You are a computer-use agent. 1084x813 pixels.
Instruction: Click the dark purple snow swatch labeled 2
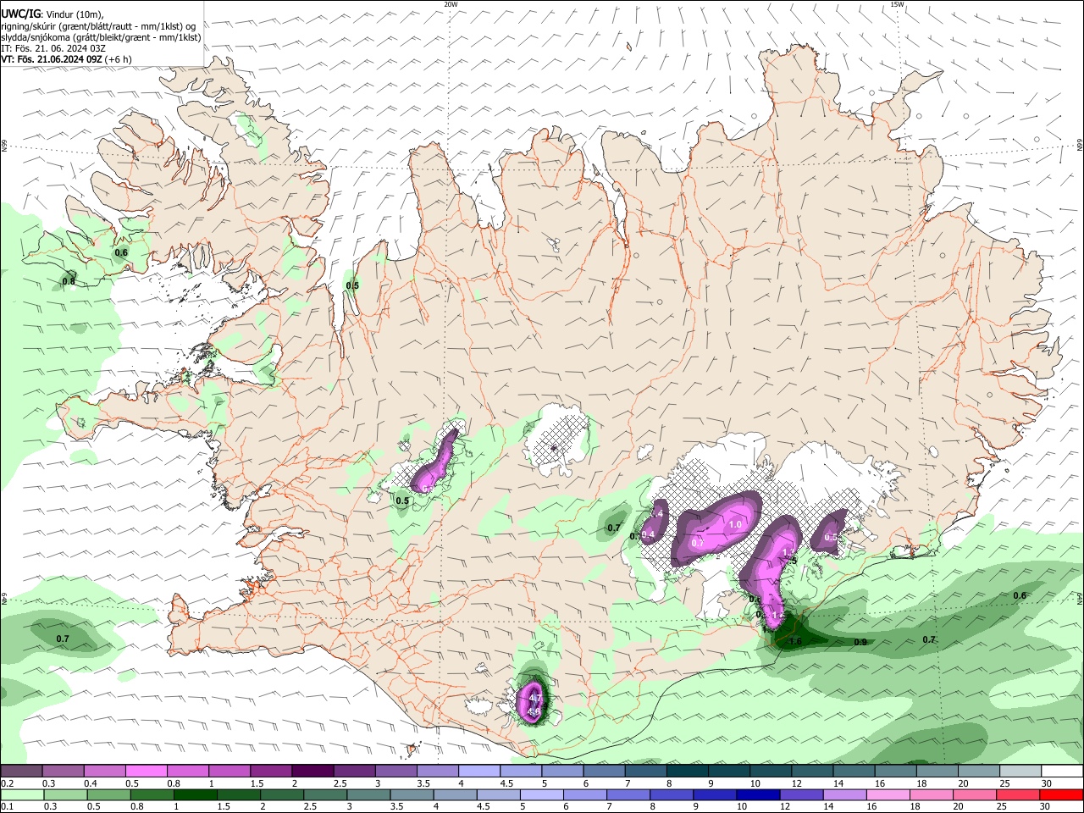(x=312, y=772)
